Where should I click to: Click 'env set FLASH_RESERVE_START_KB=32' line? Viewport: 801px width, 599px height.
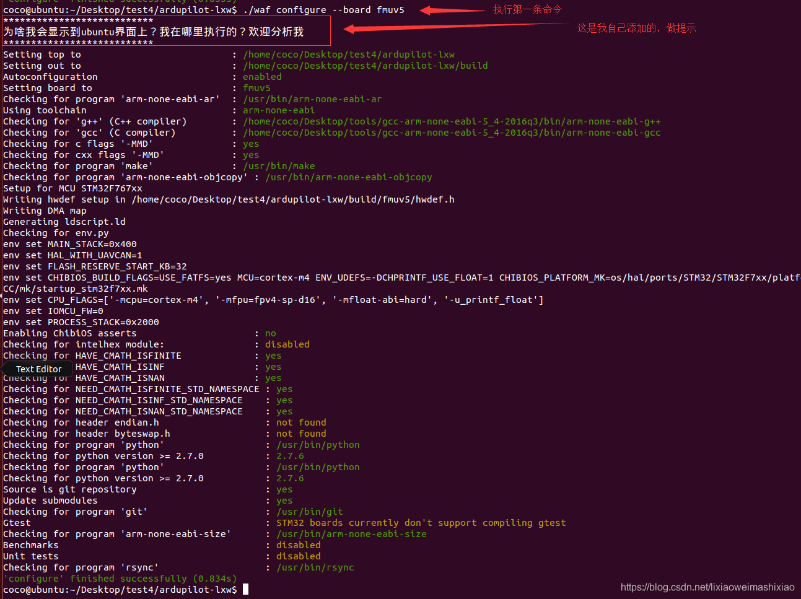click(95, 266)
